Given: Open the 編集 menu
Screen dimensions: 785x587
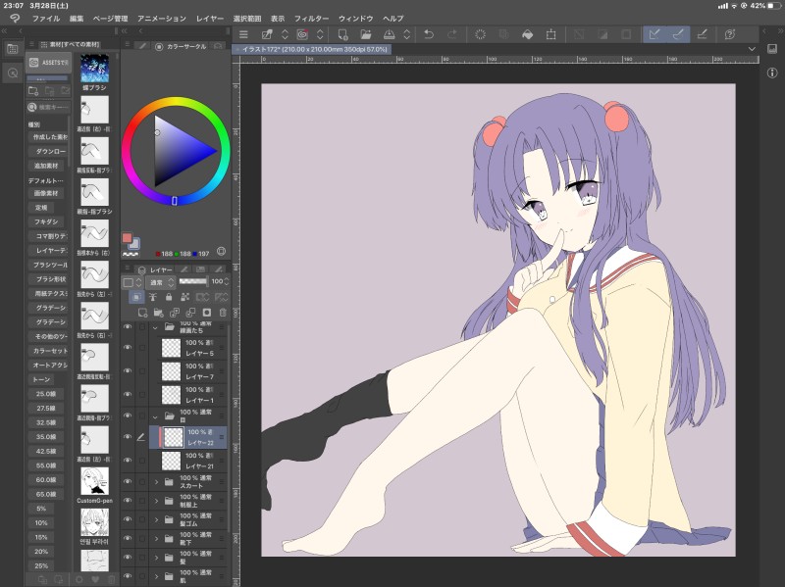Looking at the screenshot, I should [x=77, y=19].
